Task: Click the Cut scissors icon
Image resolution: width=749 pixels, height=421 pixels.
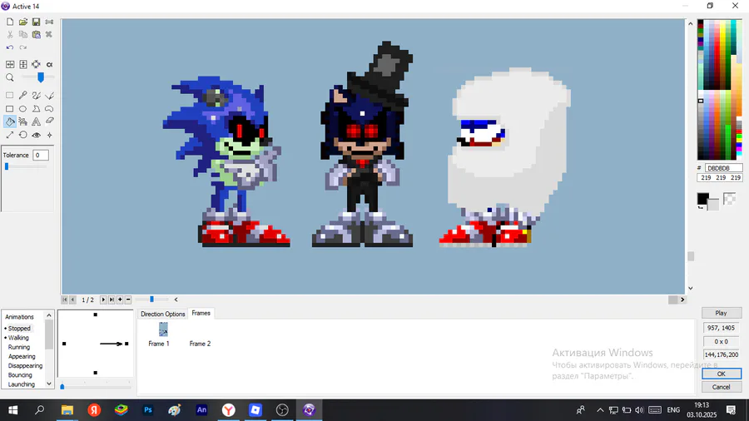Action: 10,34
